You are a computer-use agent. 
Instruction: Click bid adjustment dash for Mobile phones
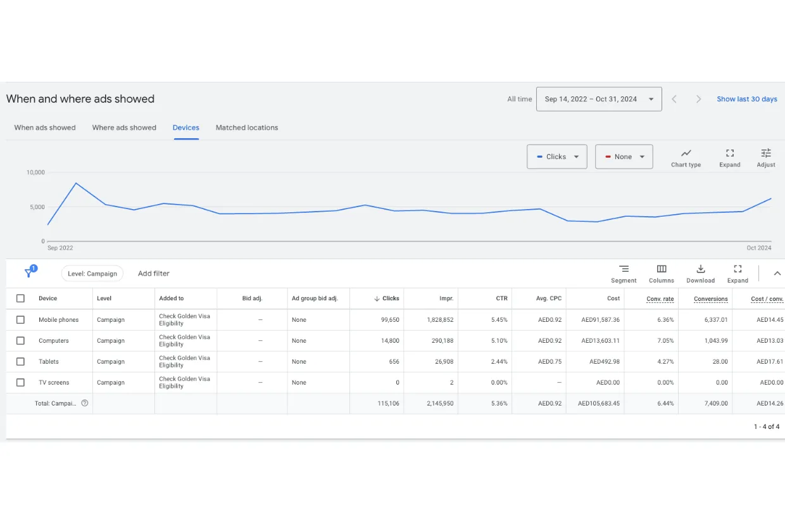pos(260,320)
